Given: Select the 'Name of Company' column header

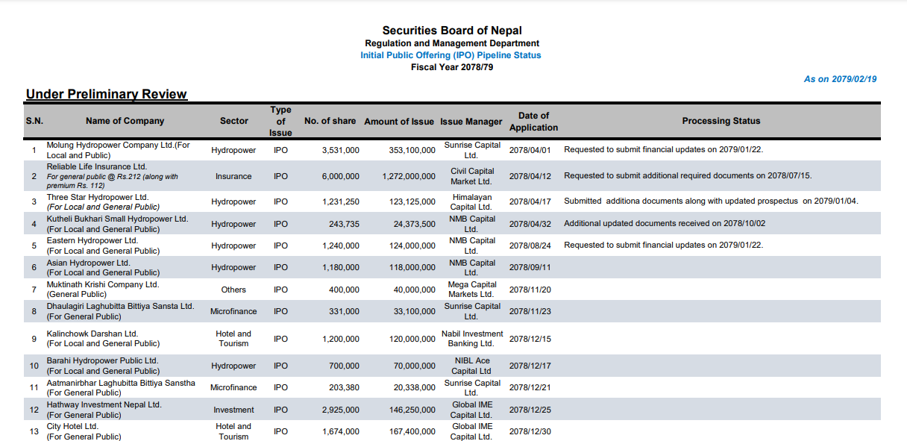Looking at the screenshot, I should coord(125,121).
